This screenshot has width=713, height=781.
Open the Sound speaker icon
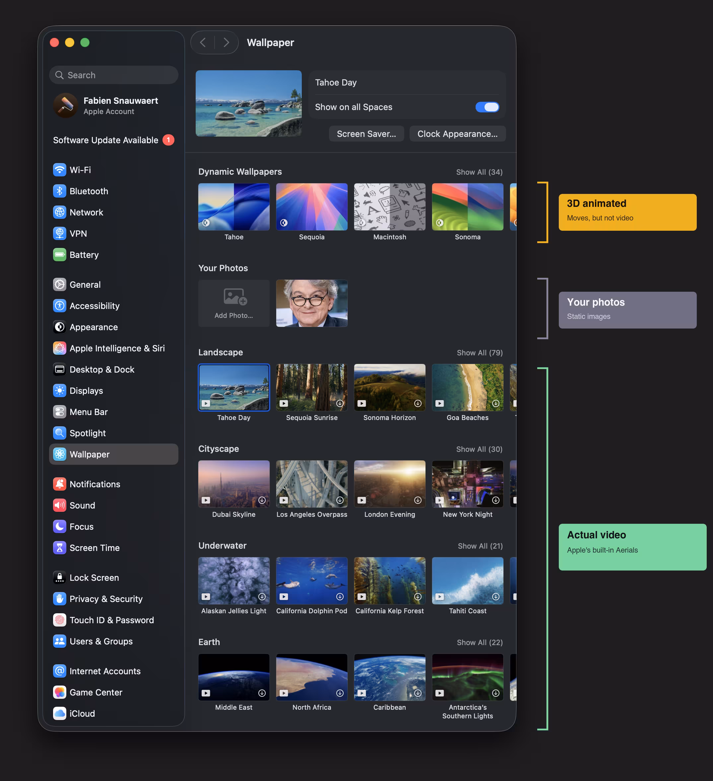59,506
